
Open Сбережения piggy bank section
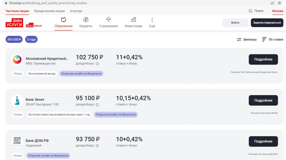tap(63, 22)
